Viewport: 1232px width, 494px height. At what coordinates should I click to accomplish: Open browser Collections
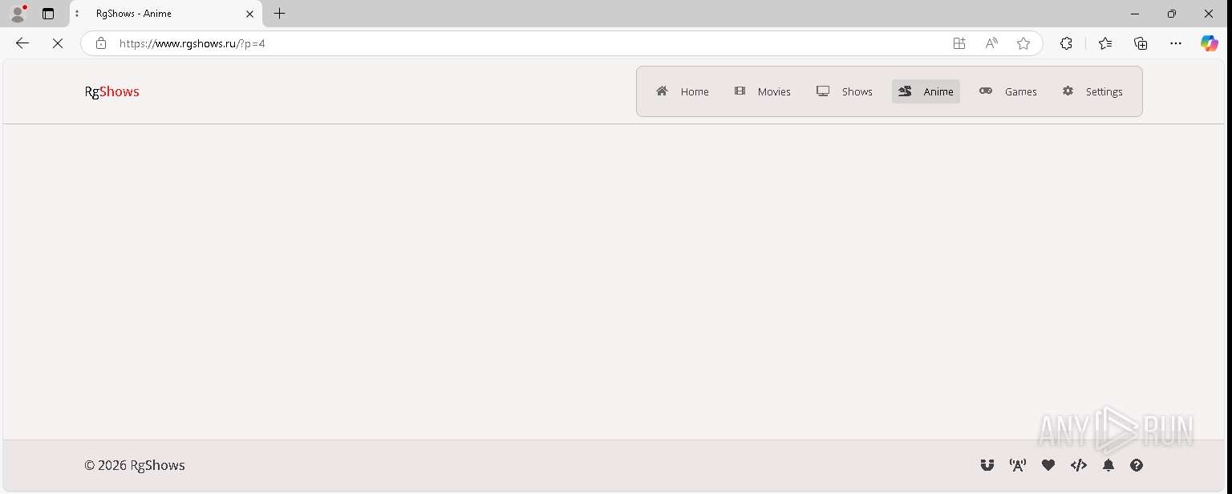click(x=1141, y=43)
